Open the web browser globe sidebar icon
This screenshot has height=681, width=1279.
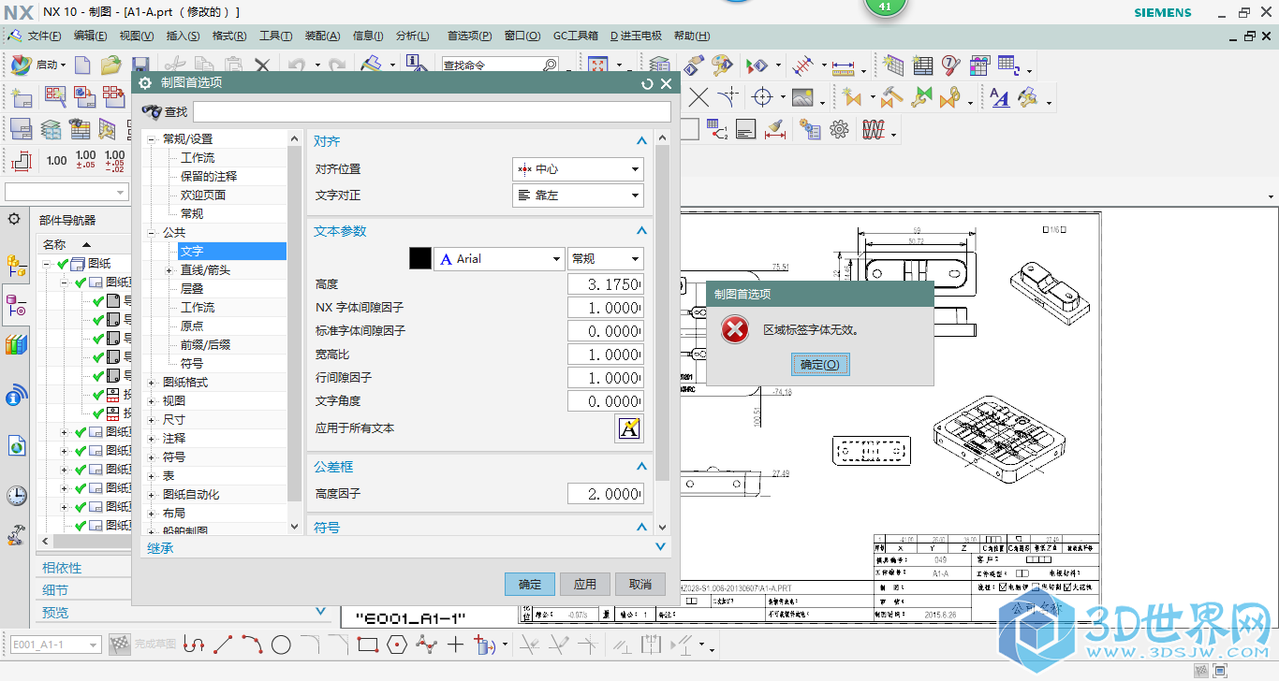(x=16, y=445)
